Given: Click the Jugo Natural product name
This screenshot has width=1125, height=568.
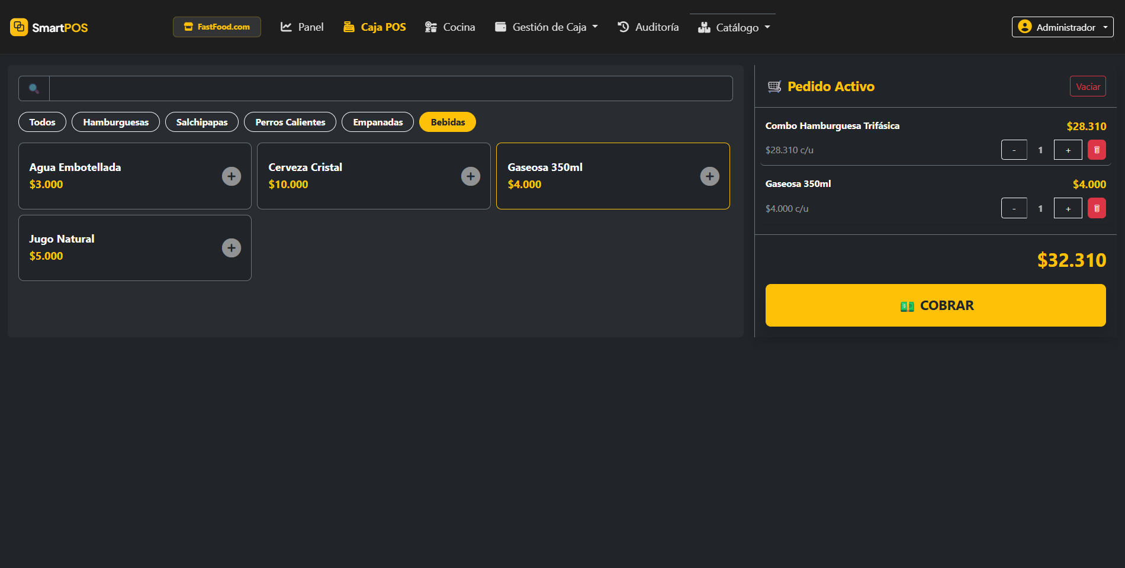Looking at the screenshot, I should pyautogui.click(x=62, y=239).
